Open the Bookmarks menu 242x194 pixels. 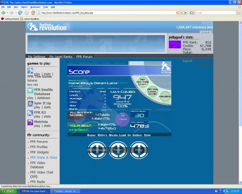click(35, 7)
